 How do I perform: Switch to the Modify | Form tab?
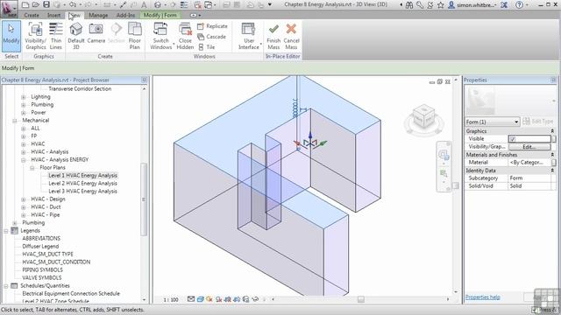(160, 16)
